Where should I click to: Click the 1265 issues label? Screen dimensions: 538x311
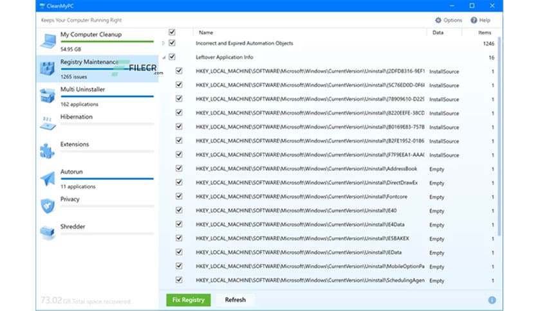pyautogui.click(x=73, y=76)
